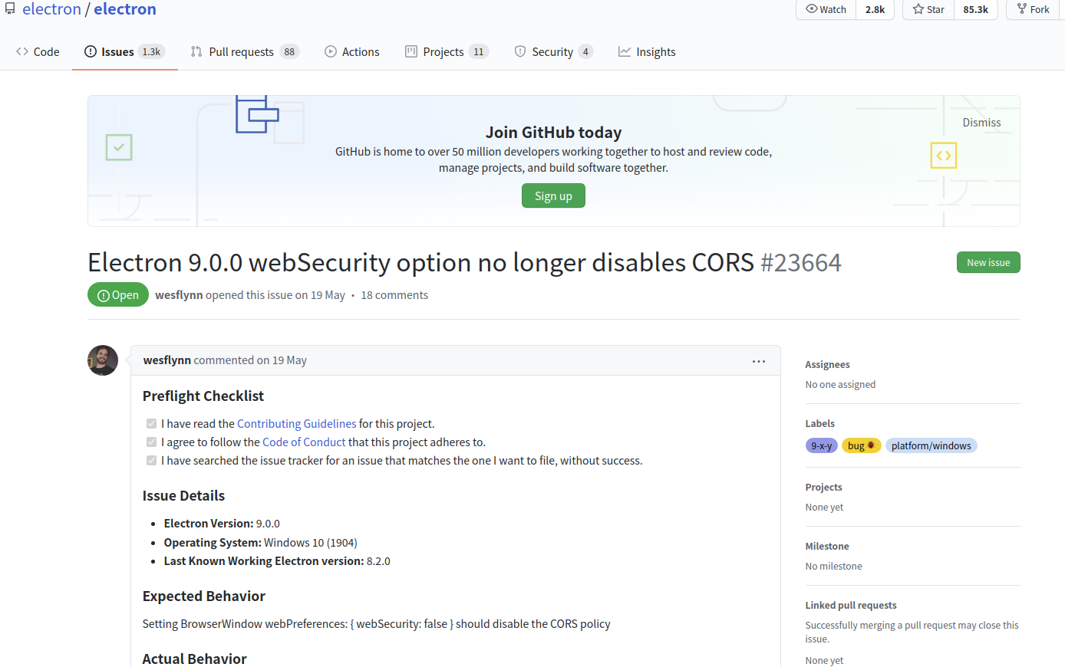Image resolution: width=1065 pixels, height=667 pixels.
Task: Click the Watch eye icon
Action: (x=812, y=9)
